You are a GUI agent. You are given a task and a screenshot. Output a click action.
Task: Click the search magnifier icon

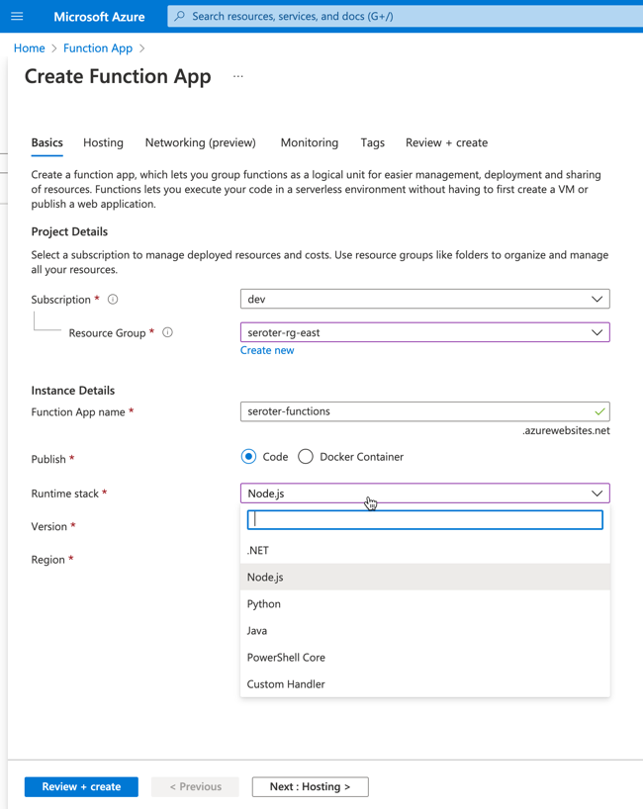pos(180,16)
